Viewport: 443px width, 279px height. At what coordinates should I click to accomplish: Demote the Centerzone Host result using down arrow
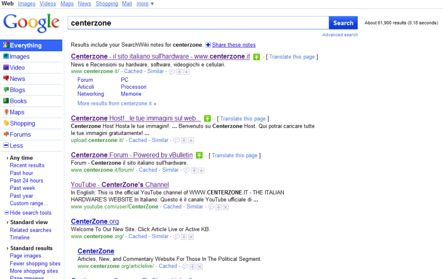(191, 140)
